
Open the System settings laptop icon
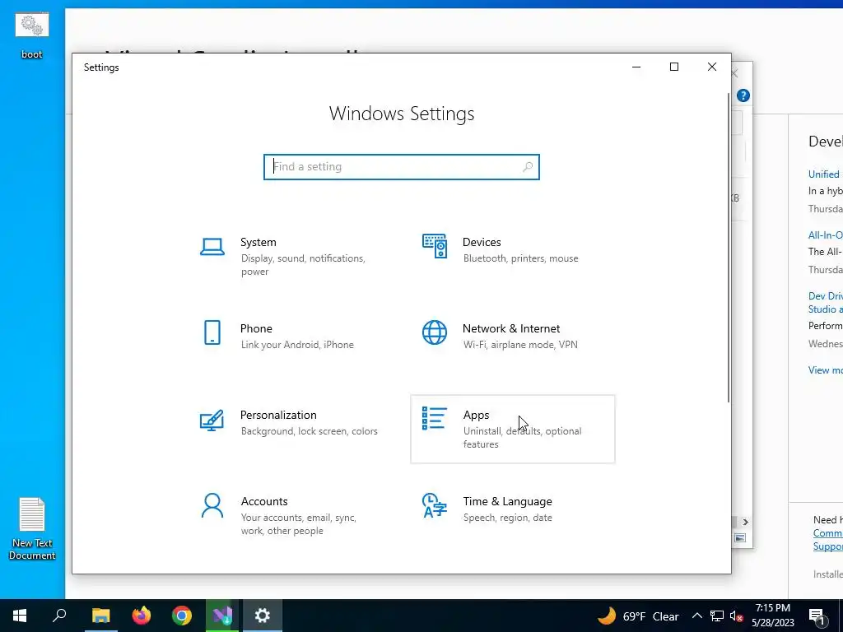(x=212, y=247)
